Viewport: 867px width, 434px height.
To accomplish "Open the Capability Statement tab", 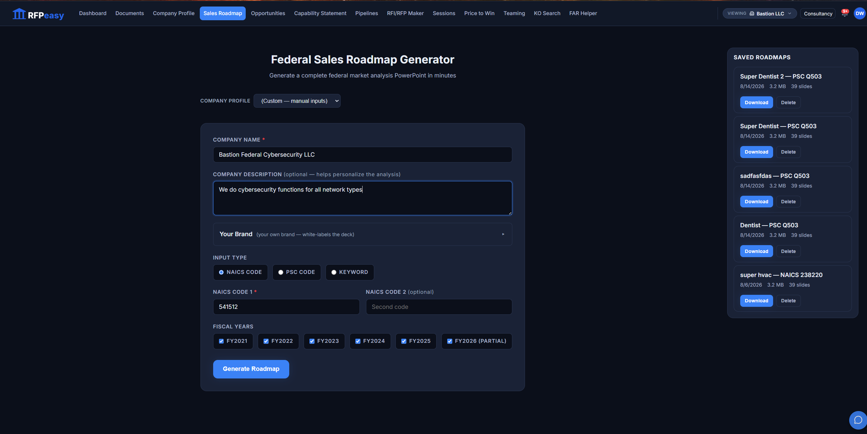I will pyautogui.click(x=320, y=13).
